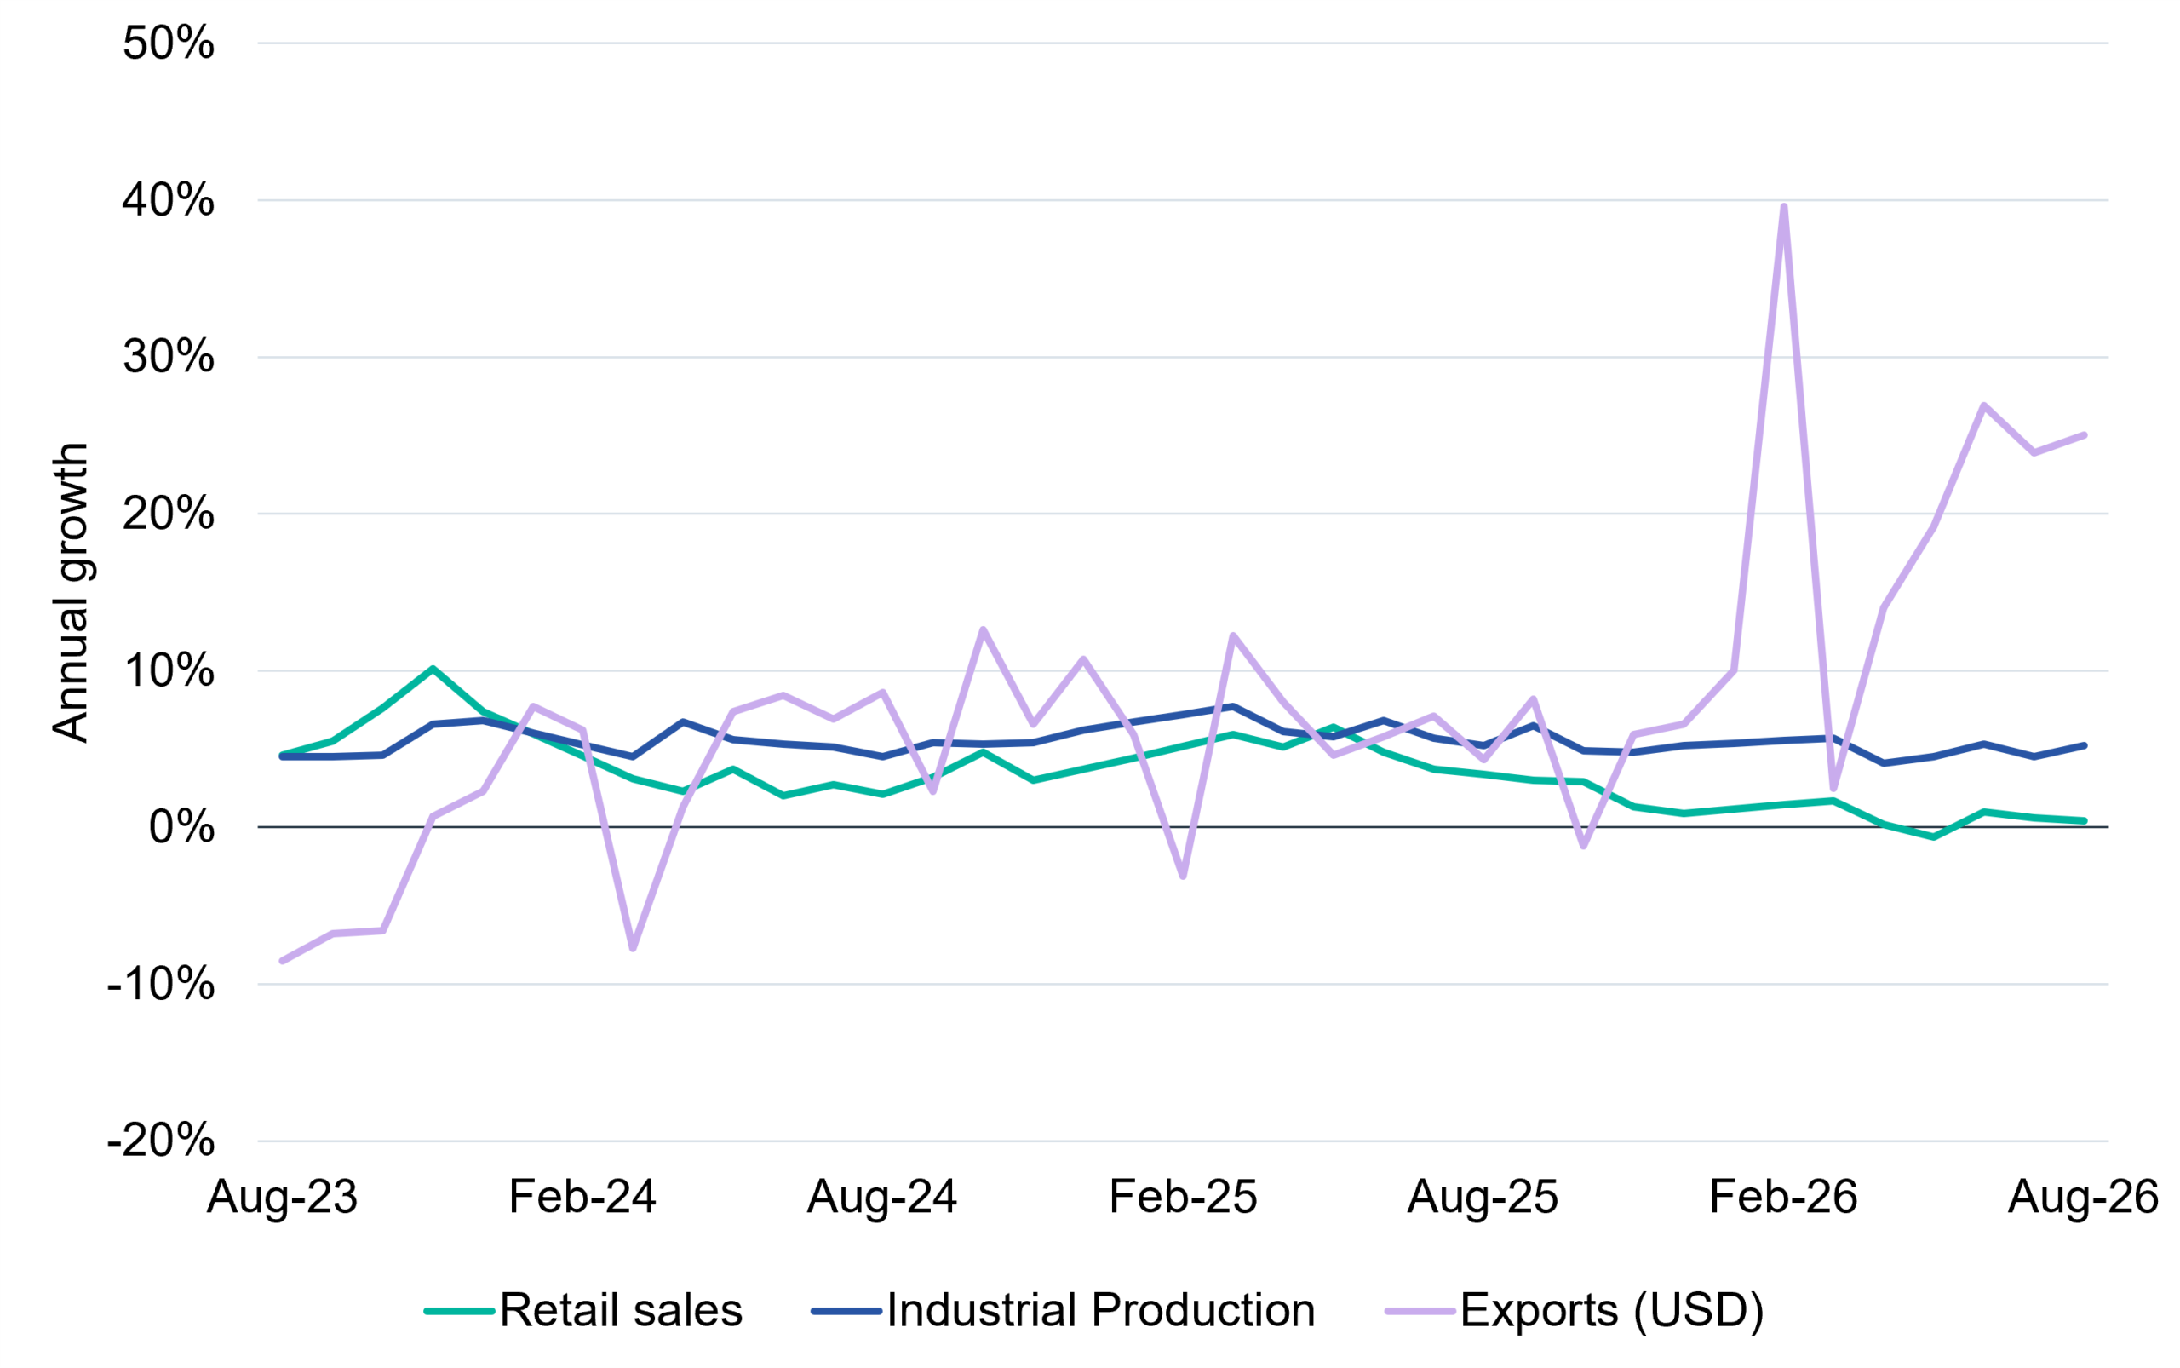Viewport: 2180px width, 1368px height.
Task: Click the Exports (USD) legend label
Action: point(1612,1311)
